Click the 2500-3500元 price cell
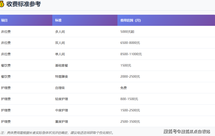 point(130,121)
